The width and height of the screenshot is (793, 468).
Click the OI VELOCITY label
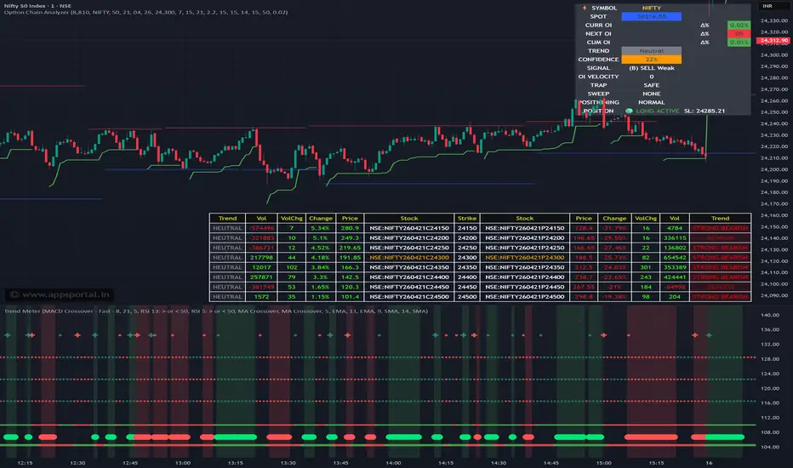coord(598,77)
